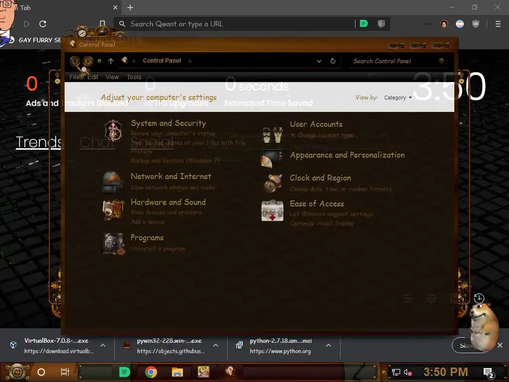
Task: Open Clock and Region category
Action: point(321,178)
